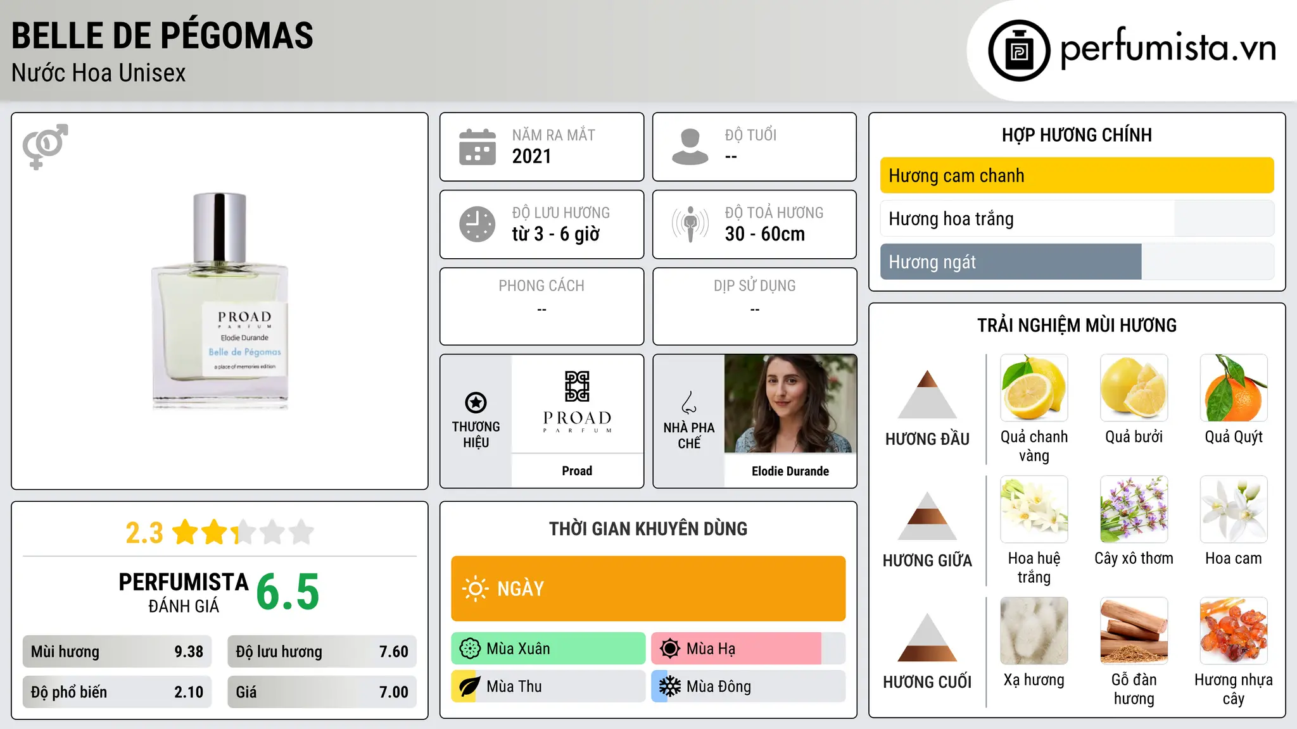This screenshot has width=1297, height=729.
Task: Click the perfumista.vn perfume bottle logo icon
Action: tap(1019, 51)
